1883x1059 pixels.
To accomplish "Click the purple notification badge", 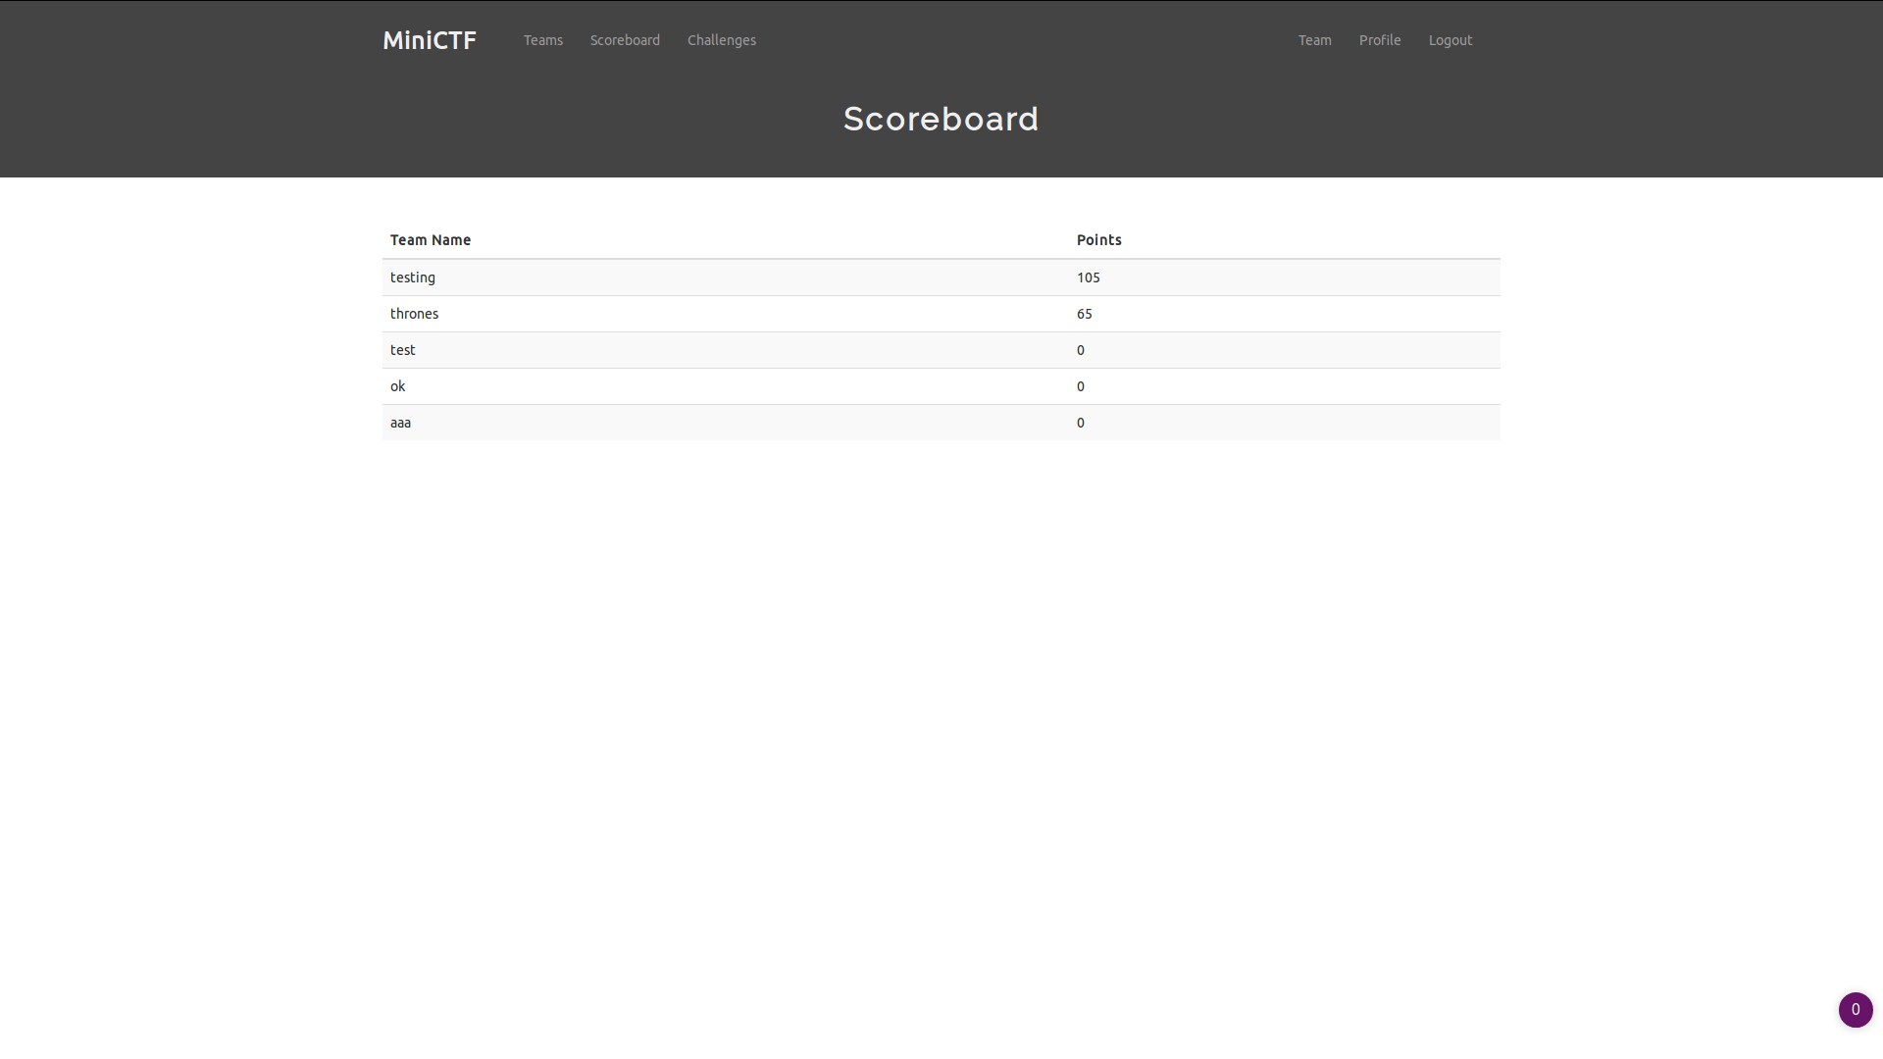I will (1855, 1009).
